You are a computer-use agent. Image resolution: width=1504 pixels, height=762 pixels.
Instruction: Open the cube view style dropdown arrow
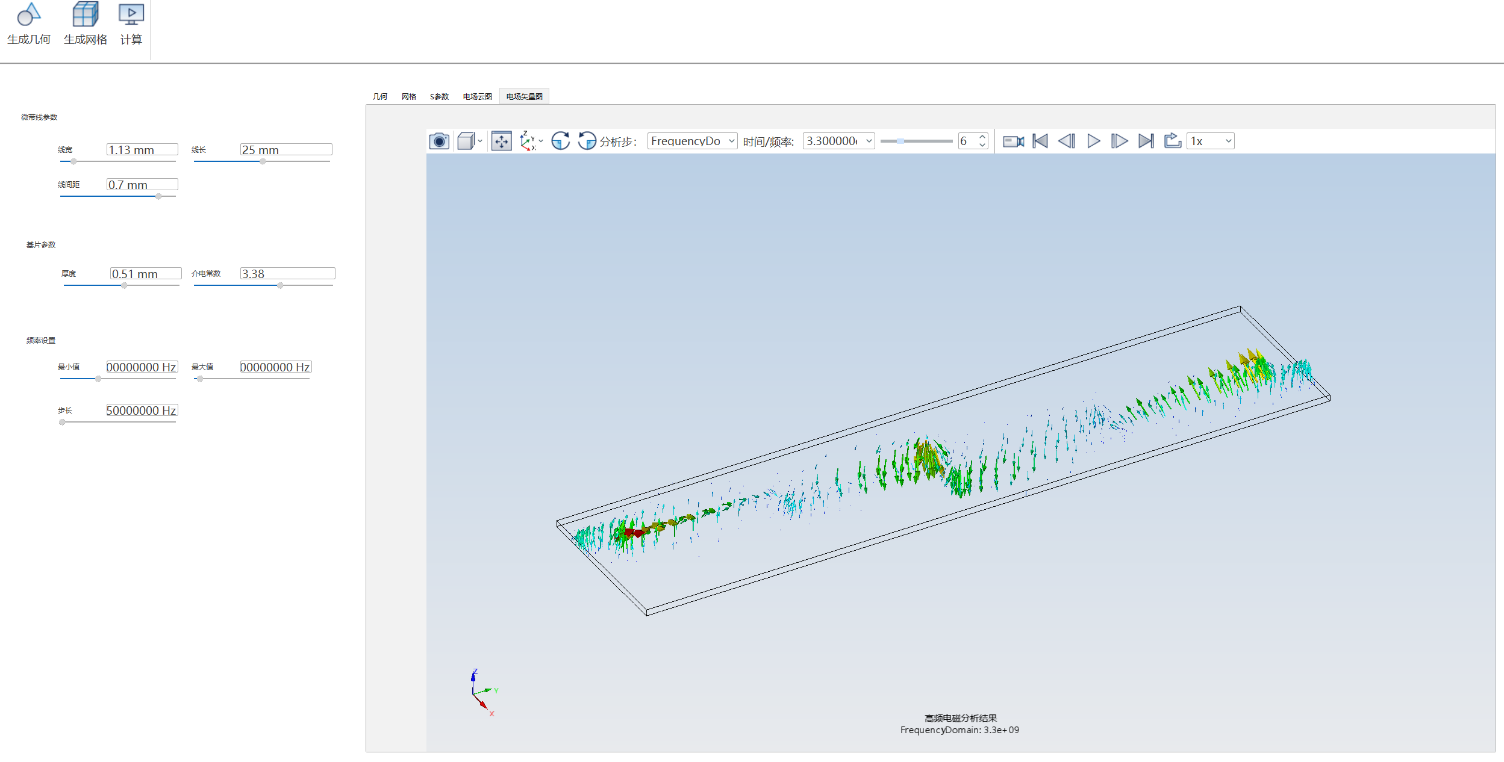480,141
